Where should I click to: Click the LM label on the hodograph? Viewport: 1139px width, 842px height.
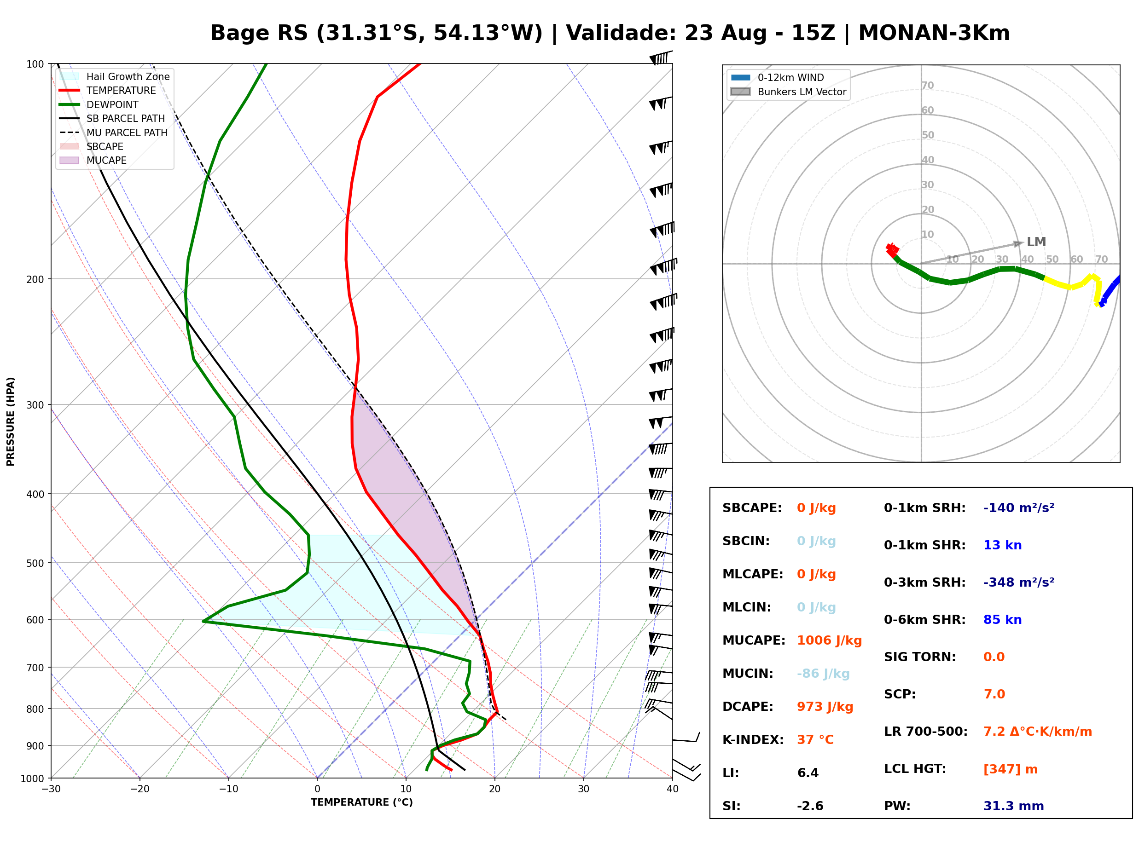click(1036, 242)
